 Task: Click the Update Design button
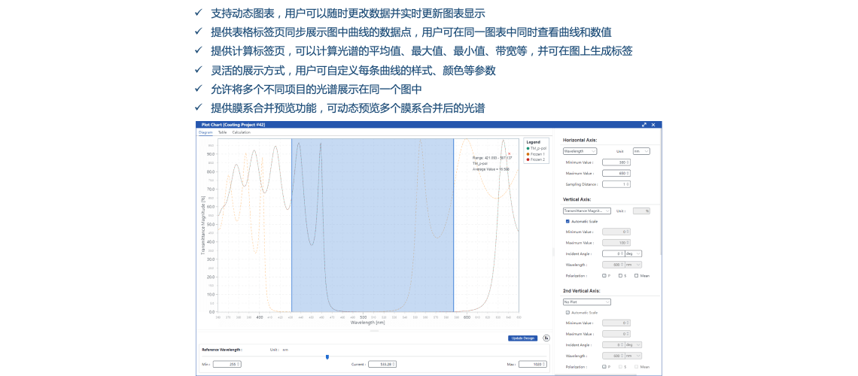tap(522, 338)
